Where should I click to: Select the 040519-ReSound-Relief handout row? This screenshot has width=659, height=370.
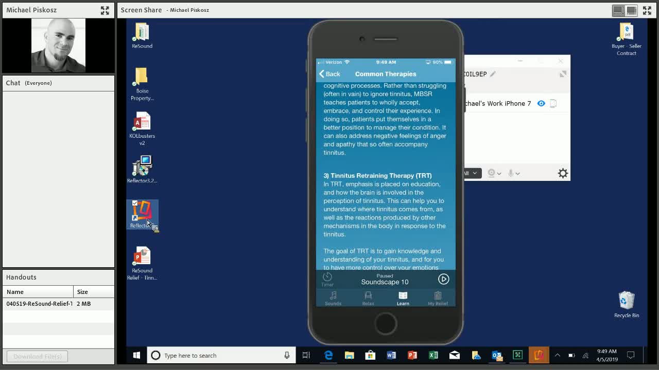coord(58,304)
